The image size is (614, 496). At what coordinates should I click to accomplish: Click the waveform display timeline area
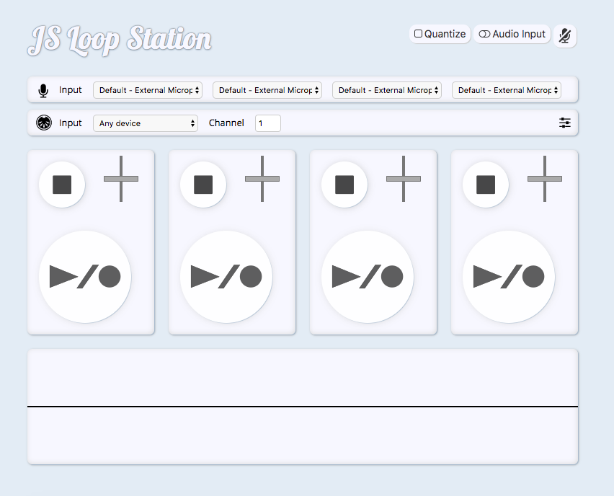pos(303,407)
